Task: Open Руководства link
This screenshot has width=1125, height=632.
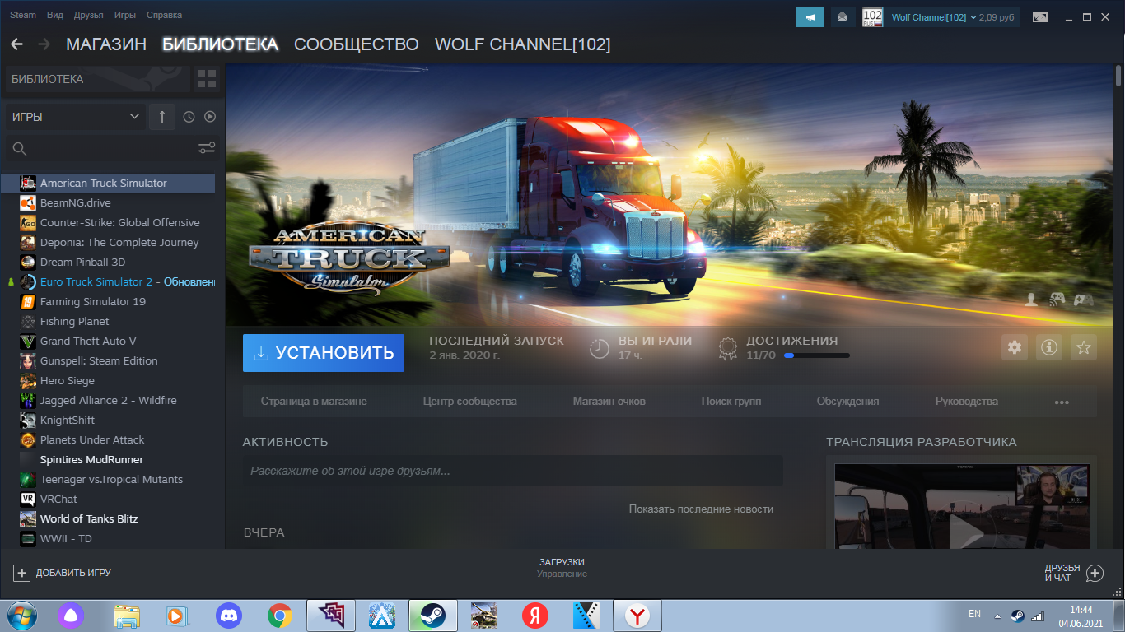Action: (x=967, y=402)
